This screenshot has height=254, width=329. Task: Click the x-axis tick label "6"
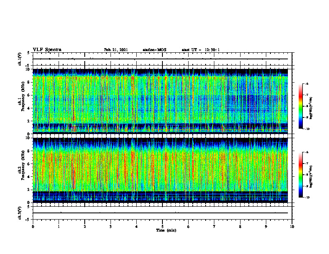tap(189, 227)
